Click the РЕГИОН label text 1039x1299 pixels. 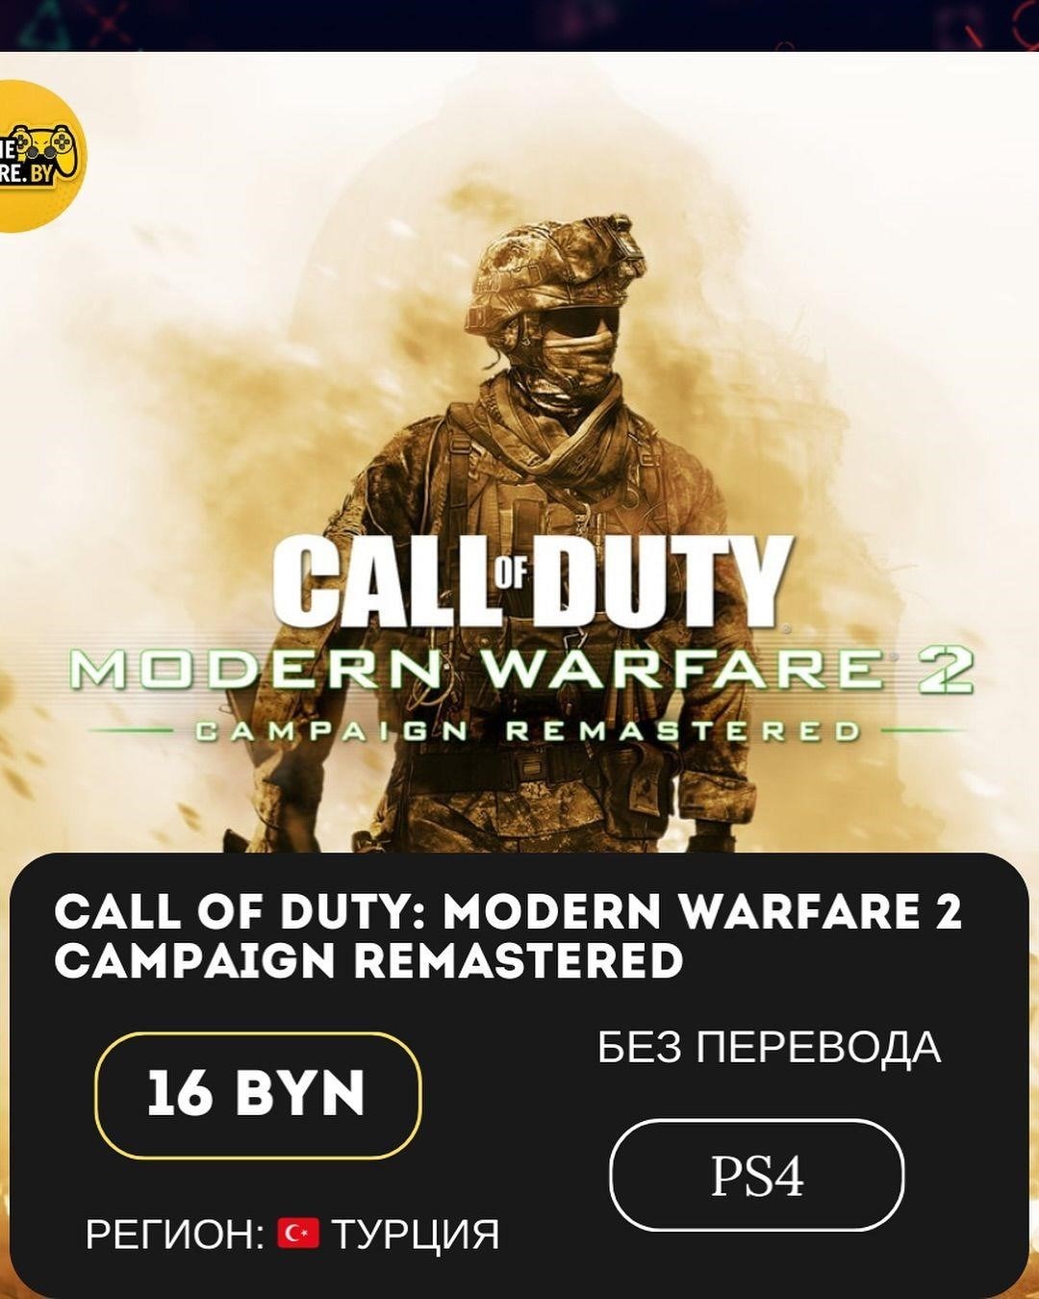click(175, 1234)
